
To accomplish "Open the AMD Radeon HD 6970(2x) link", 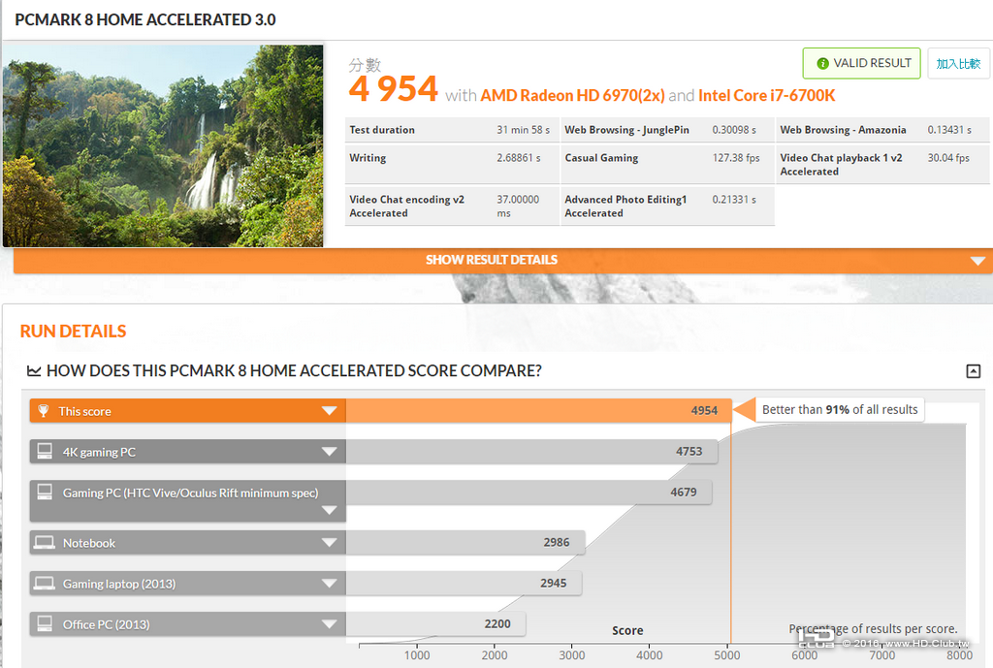I will click(x=572, y=96).
